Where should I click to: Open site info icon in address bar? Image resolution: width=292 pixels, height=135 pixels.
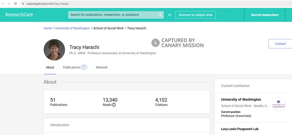click(x=23, y=4)
